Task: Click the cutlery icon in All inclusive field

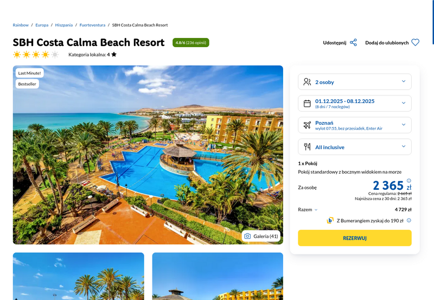Action: [307, 146]
